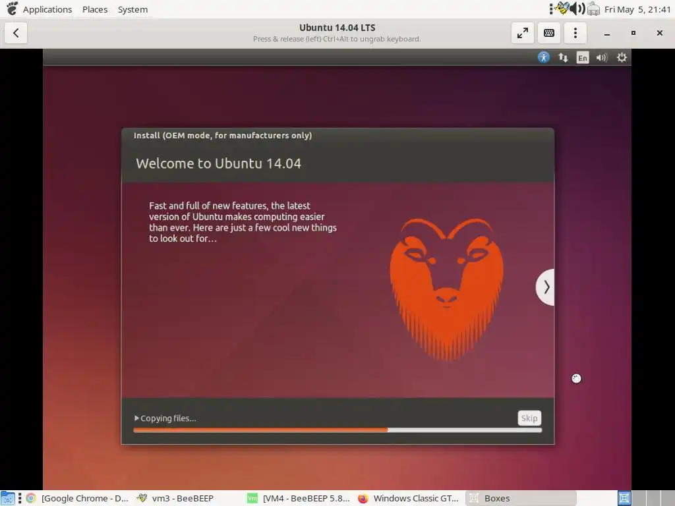Click the workspace switcher icon
Image resolution: width=675 pixels, height=506 pixels.
[x=624, y=498]
